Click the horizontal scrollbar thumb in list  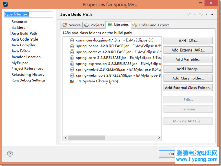(86, 137)
